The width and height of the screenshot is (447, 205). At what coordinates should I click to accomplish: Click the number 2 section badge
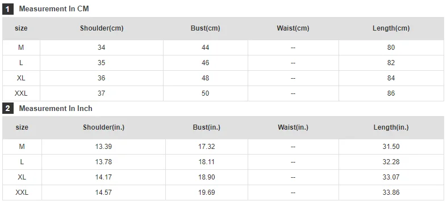click(x=8, y=109)
